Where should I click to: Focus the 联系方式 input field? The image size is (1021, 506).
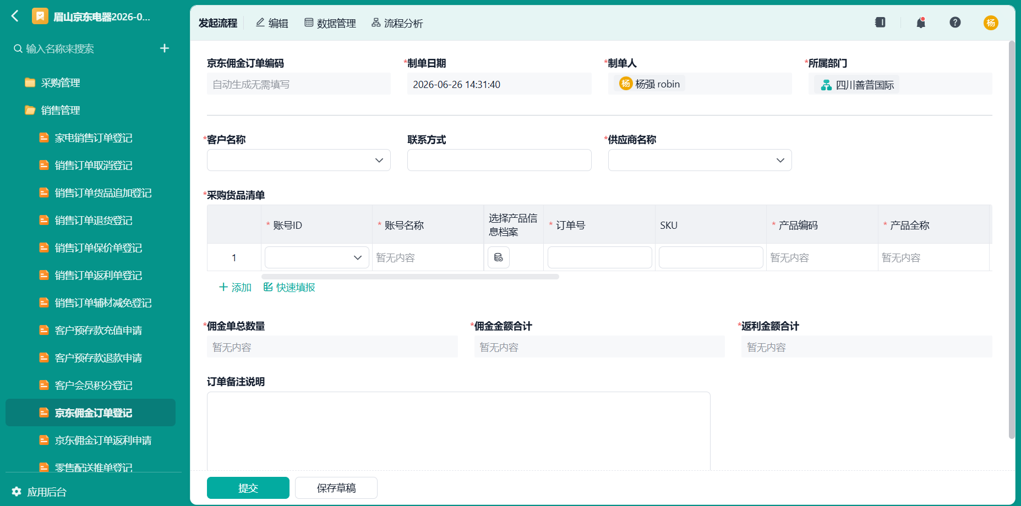[499, 160]
